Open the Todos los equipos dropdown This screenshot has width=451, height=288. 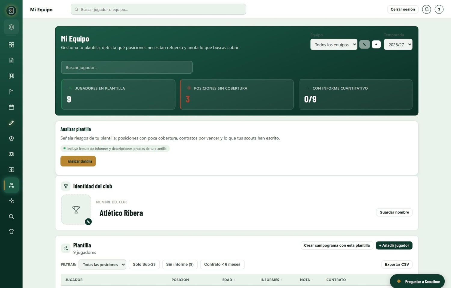pos(334,44)
